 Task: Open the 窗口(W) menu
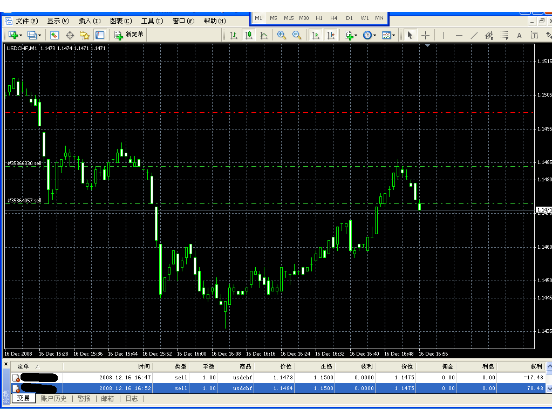183,21
